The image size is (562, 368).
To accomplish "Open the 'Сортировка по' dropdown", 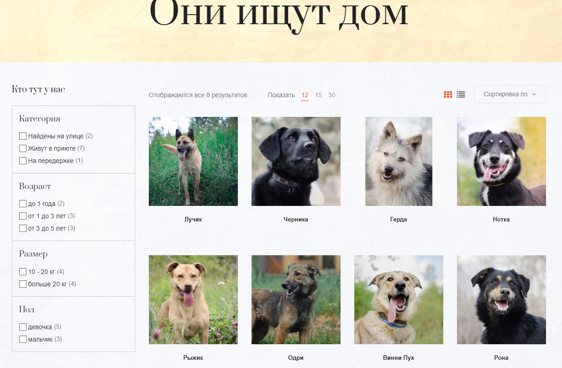I will click(x=509, y=94).
